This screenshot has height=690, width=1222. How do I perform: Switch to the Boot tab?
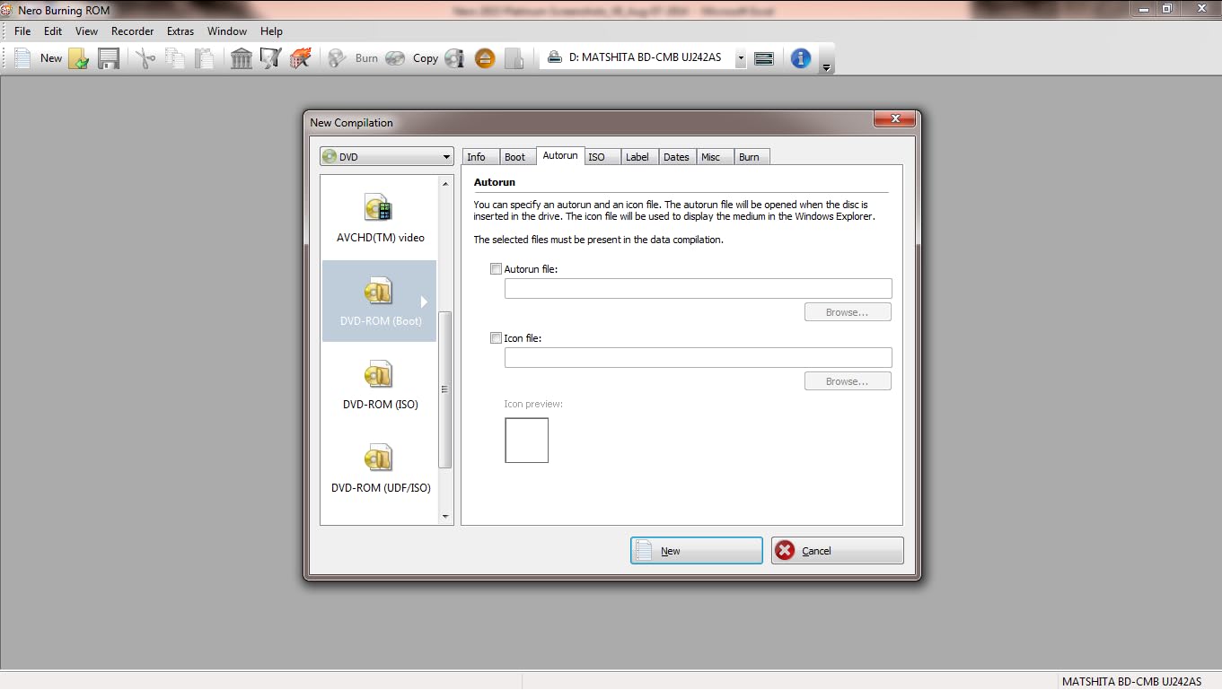point(517,157)
